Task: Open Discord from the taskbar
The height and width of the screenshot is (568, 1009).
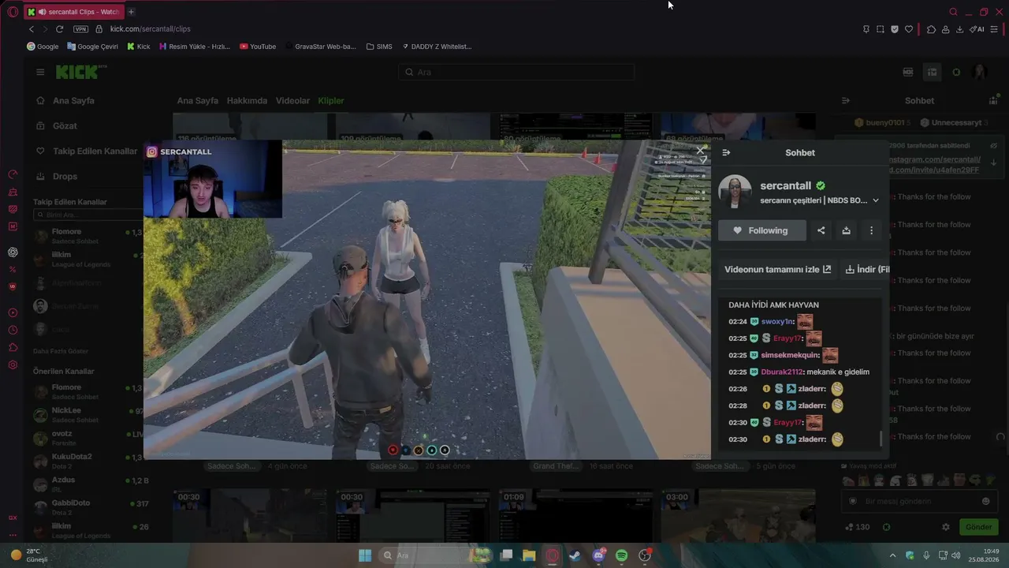Action: pyautogui.click(x=598, y=555)
